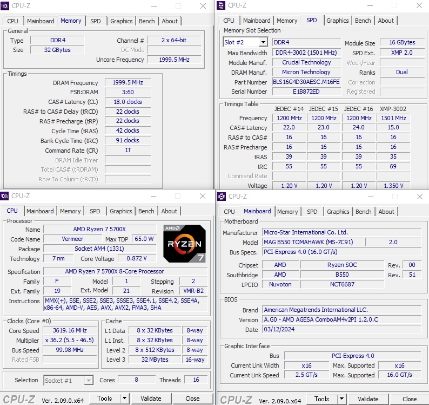Viewport: 429px width, 405px height.
Task: Click Tools button in Mainboard window
Action: point(322,399)
